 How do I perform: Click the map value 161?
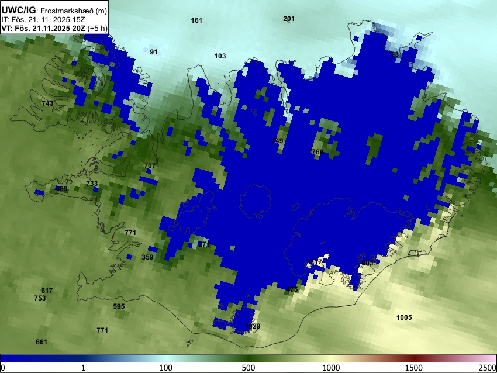pos(196,20)
